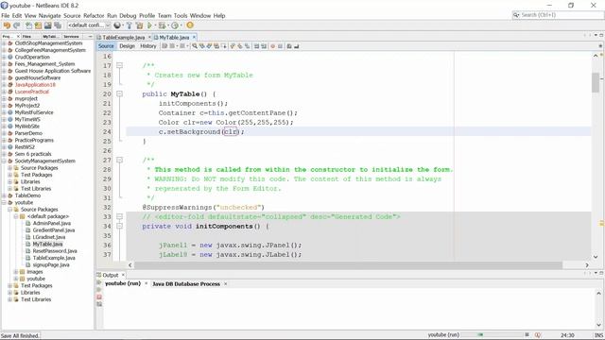Click the Shift Line Right editor icon
This screenshot has width=605, height=340.
click(264, 46)
